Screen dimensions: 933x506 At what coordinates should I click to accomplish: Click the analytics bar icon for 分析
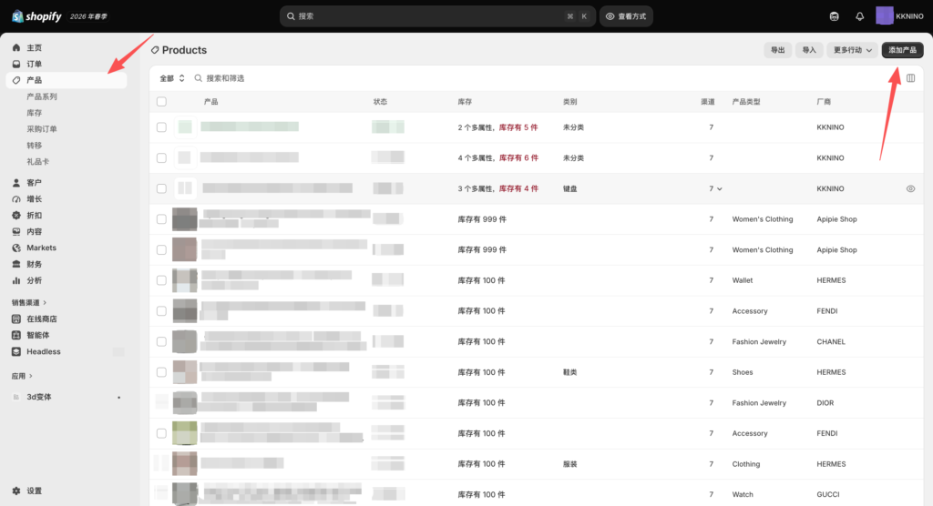[16, 280]
